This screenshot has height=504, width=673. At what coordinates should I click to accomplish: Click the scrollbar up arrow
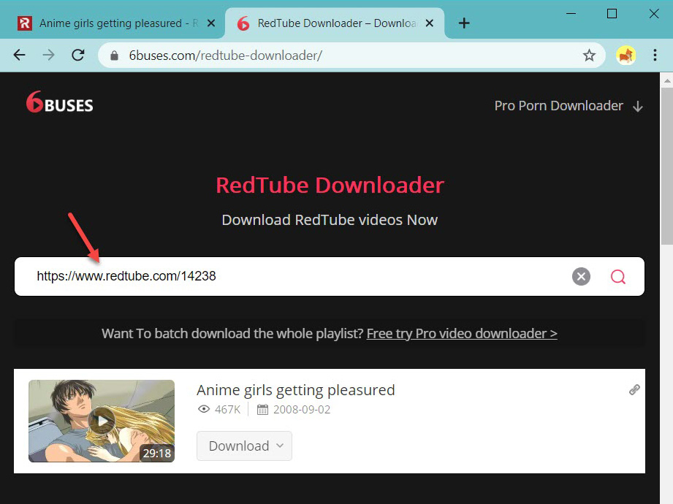pyautogui.click(x=666, y=80)
